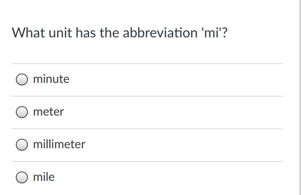Pick the 'mile' radio button
The height and width of the screenshot is (195, 301).
[x=22, y=177]
